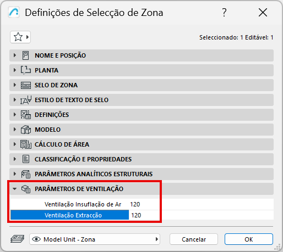Image resolution: width=283 pixels, height=252 pixels.
Task: Click the Selo de Zona panel icon
Action: (26, 85)
